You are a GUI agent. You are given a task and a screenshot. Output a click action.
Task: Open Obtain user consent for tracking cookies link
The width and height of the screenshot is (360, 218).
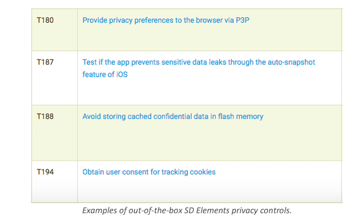point(149,172)
